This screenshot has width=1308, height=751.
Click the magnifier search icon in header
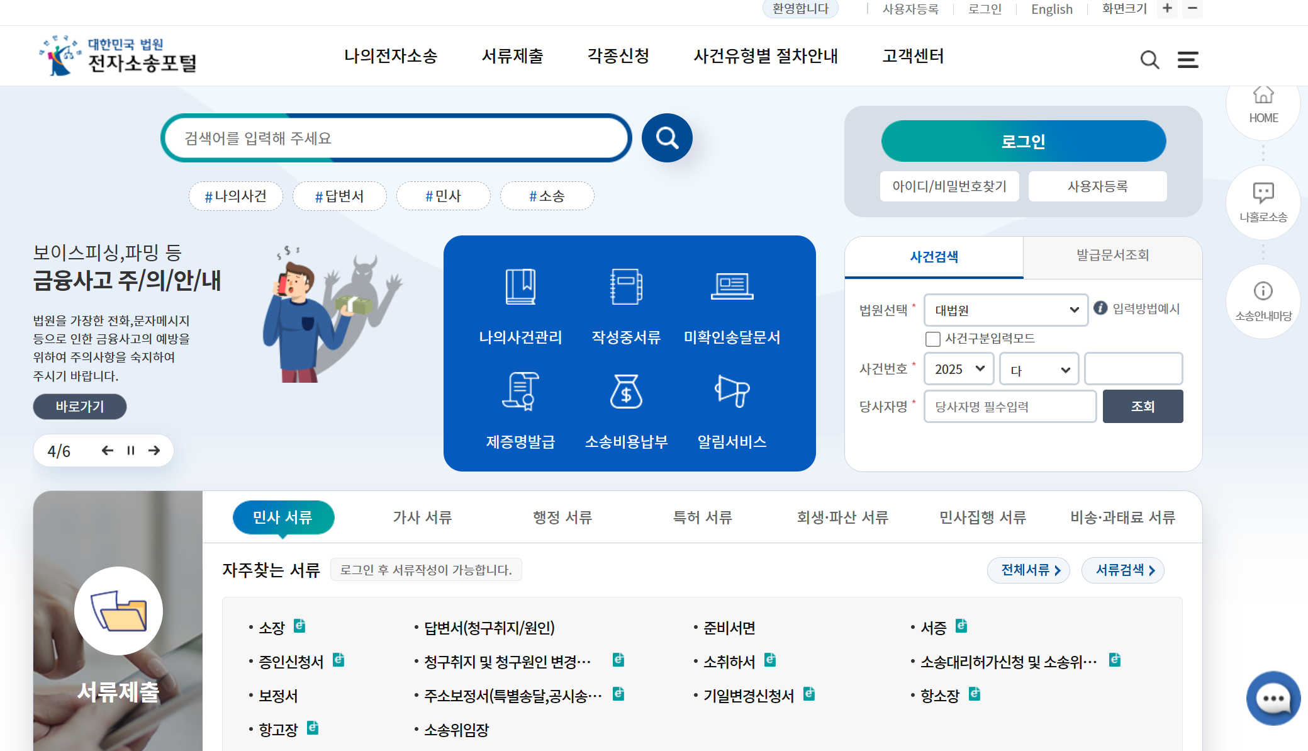1150,59
